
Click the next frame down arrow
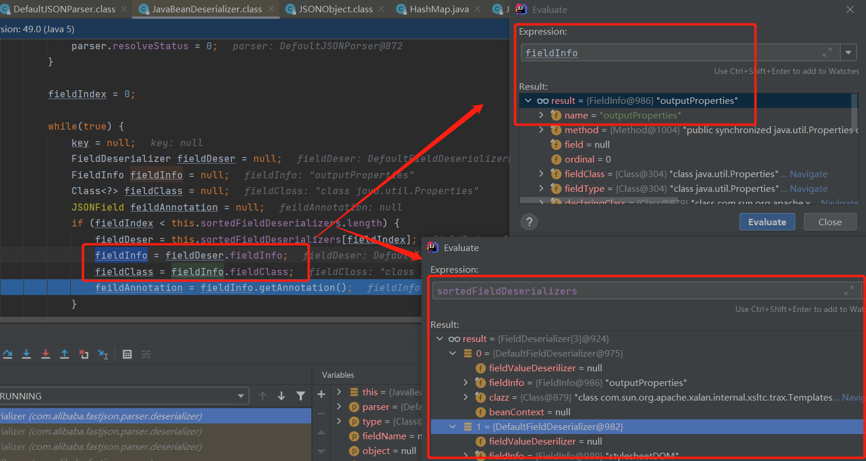click(281, 396)
